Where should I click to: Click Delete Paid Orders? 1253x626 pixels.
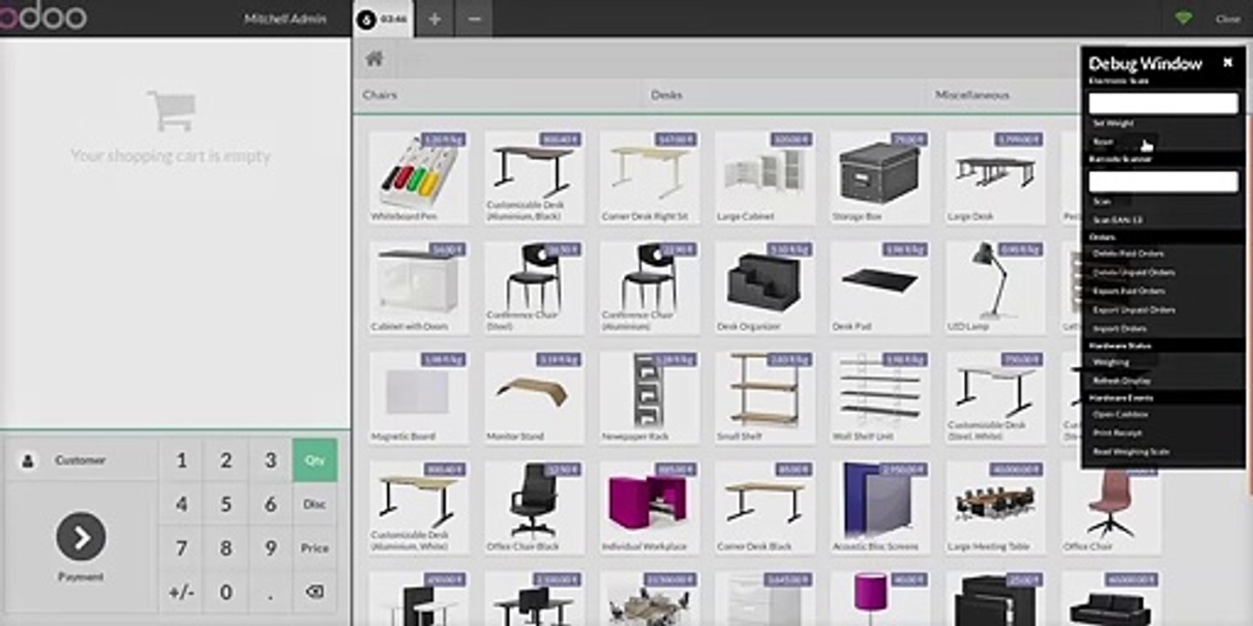[x=1129, y=254]
